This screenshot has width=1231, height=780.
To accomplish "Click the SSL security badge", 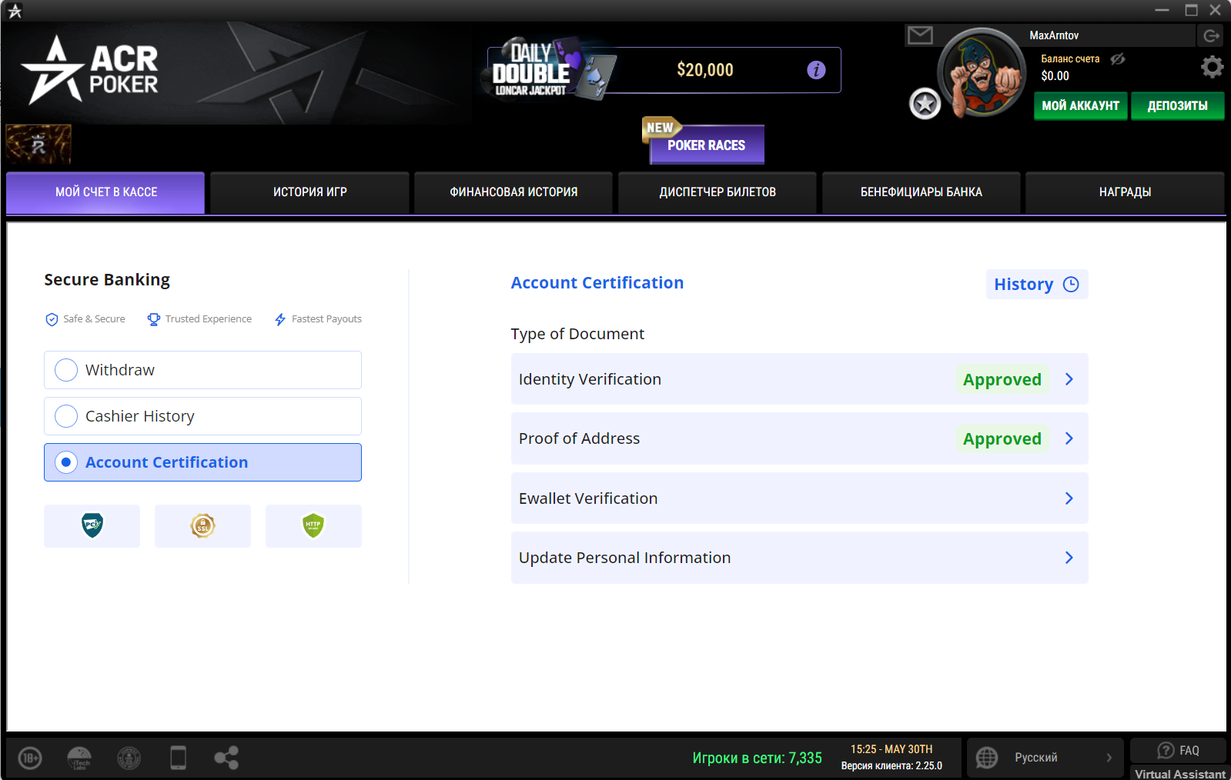I will (202, 526).
